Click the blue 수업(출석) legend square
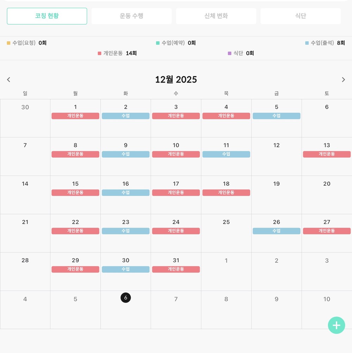Viewport: 352px width, 353px height. tap(307, 43)
